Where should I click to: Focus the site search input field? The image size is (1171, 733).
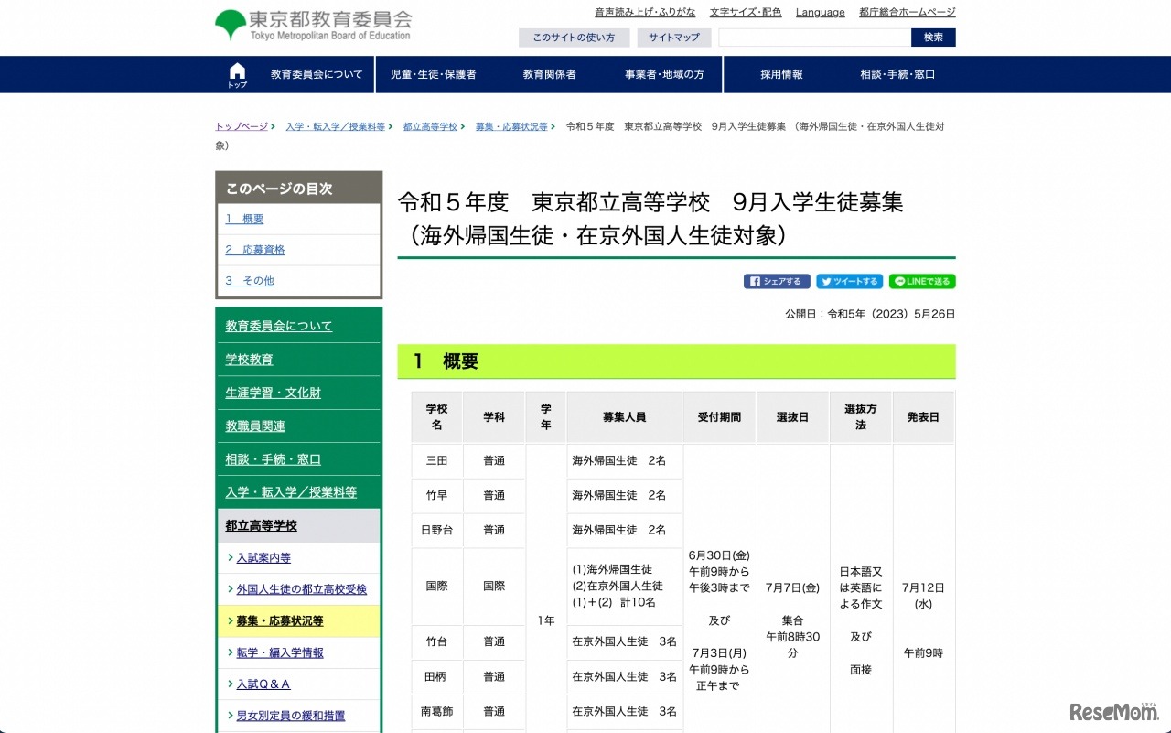tap(814, 38)
